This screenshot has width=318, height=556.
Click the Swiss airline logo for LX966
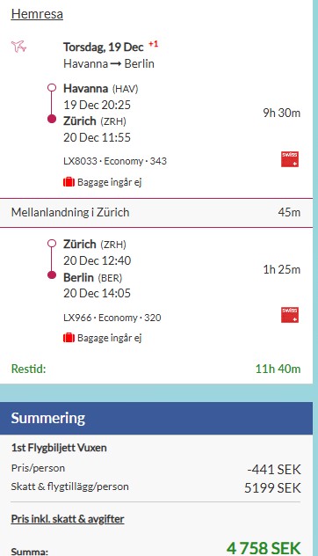pyautogui.click(x=290, y=315)
